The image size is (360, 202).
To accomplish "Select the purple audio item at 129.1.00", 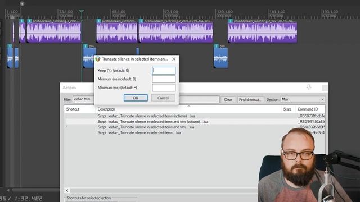I will coord(263,33).
